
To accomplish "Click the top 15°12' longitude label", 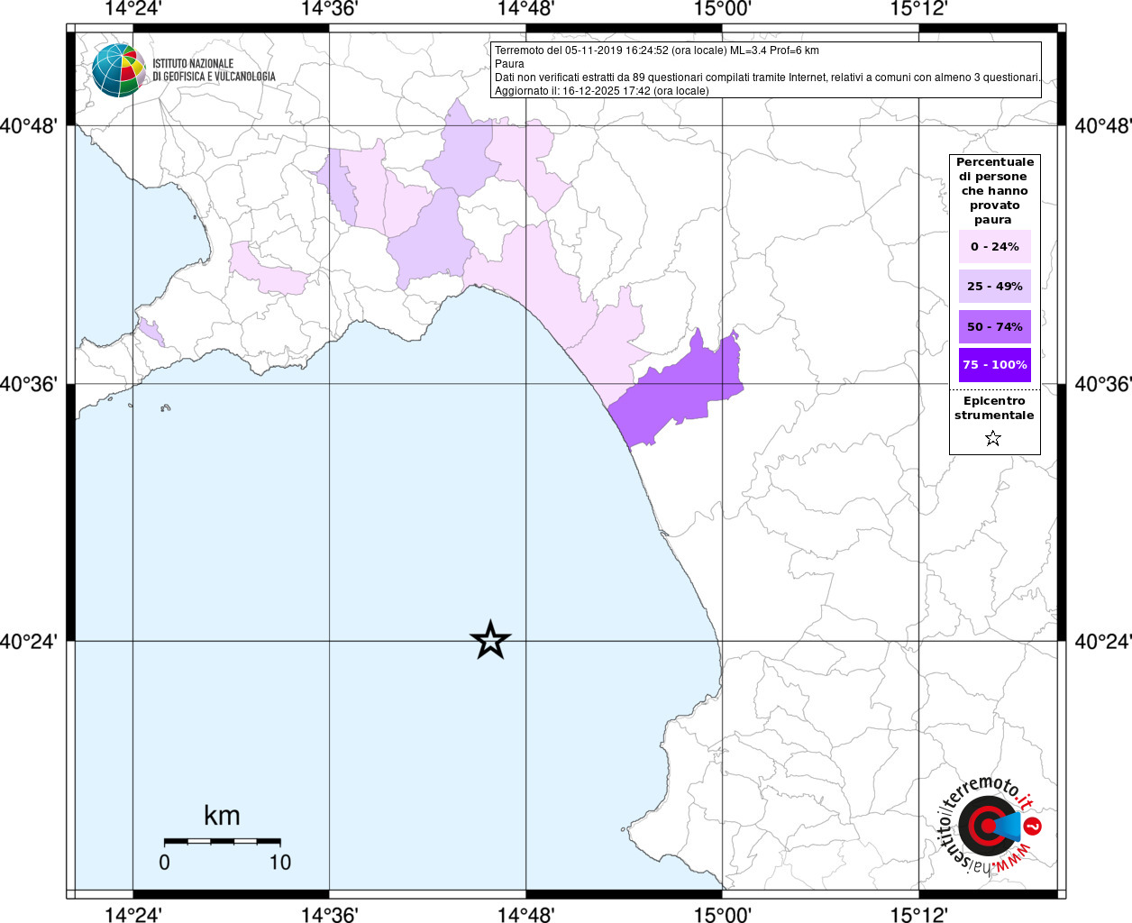I will [x=918, y=9].
